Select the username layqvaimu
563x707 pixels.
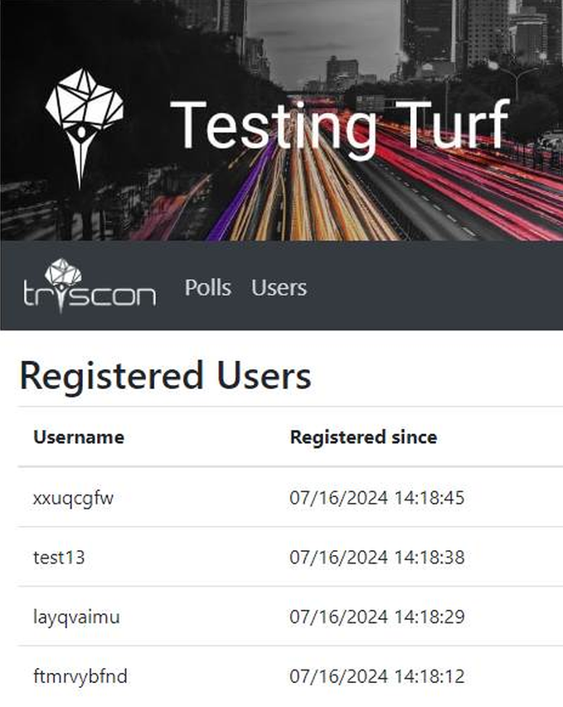click(76, 617)
